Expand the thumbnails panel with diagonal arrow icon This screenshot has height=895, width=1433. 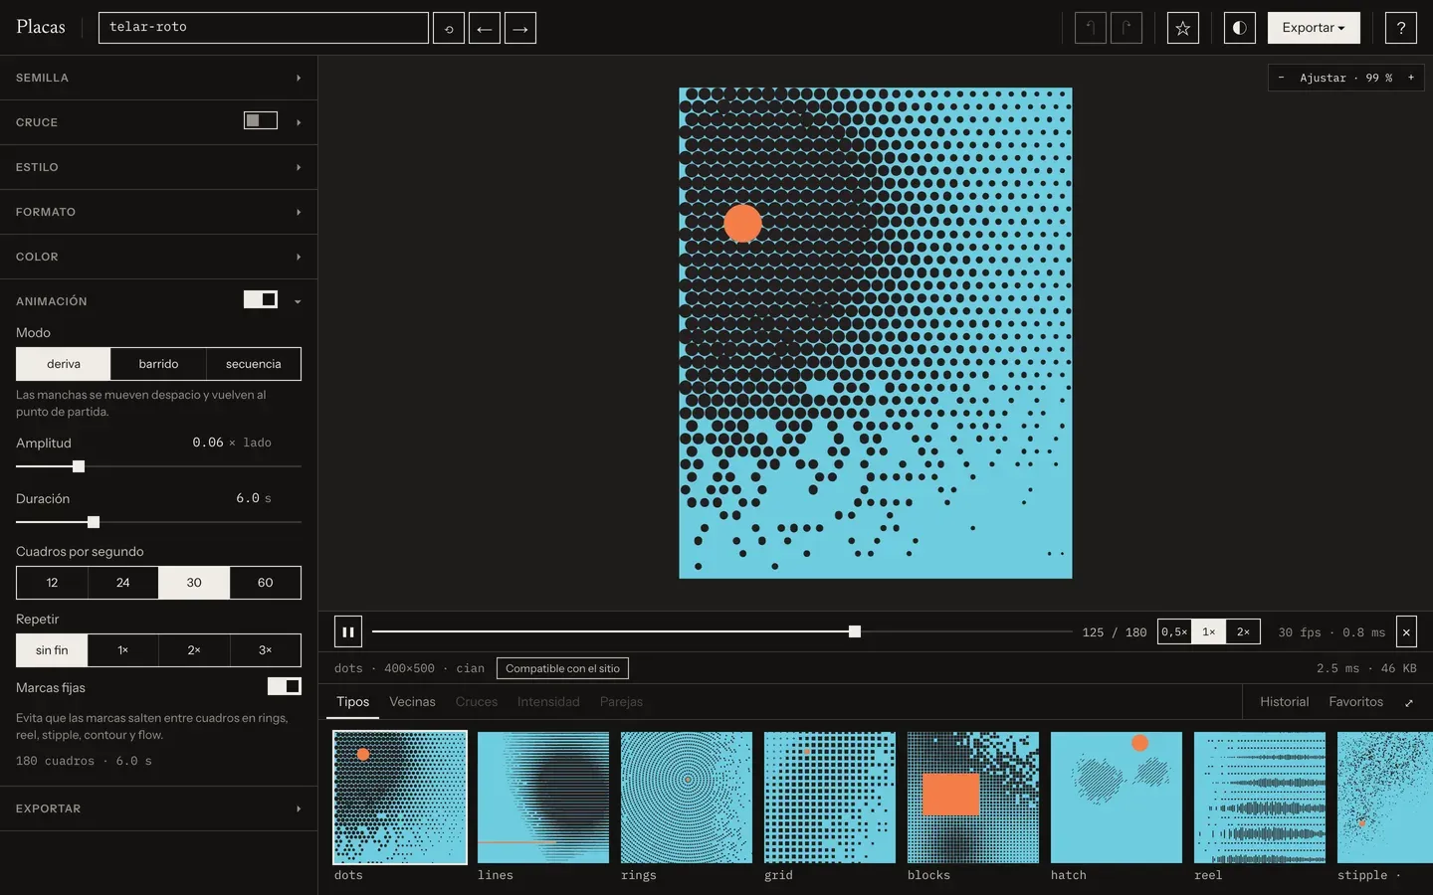(x=1409, y=703)
